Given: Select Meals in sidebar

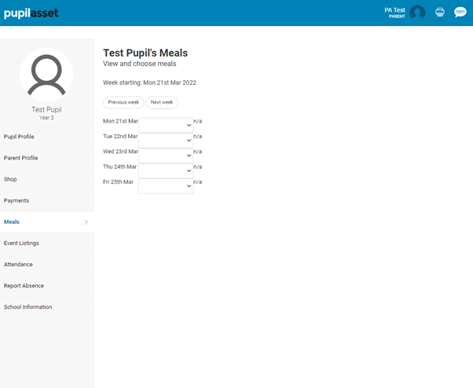Looking at the screenshot, I should 47,222.
